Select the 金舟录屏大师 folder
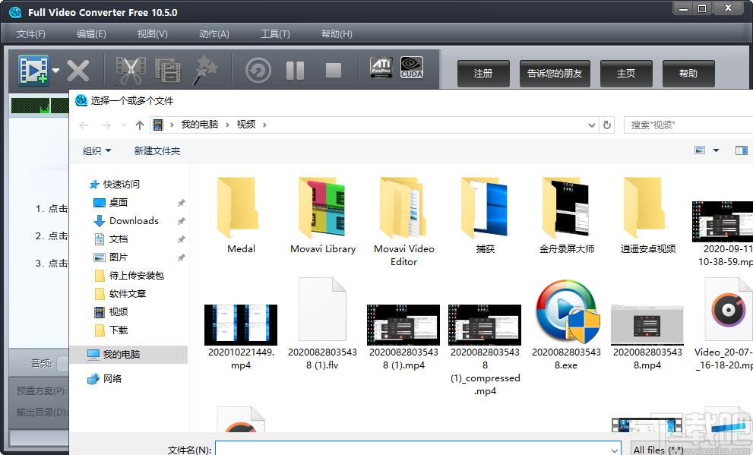Screen dimensions: 753x455 [x=567, y=215]
